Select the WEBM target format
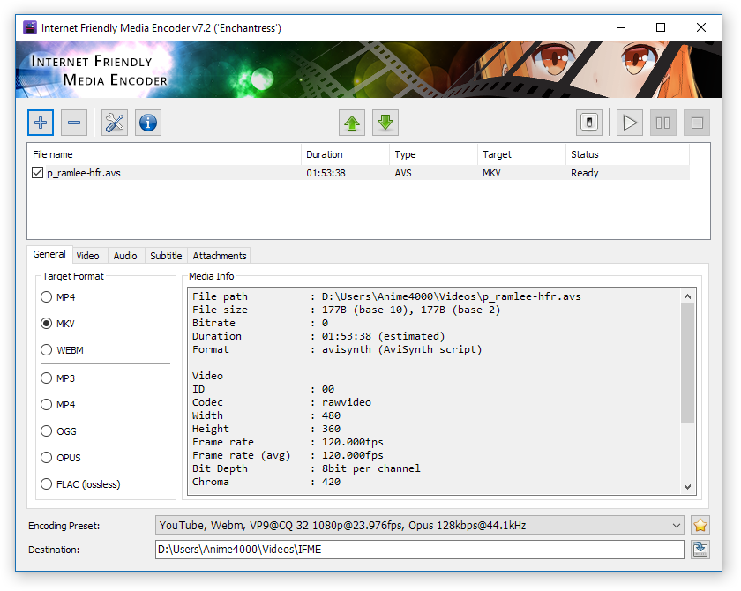The width and height of the screenshot is (741, 591). (x=46, y=350)
